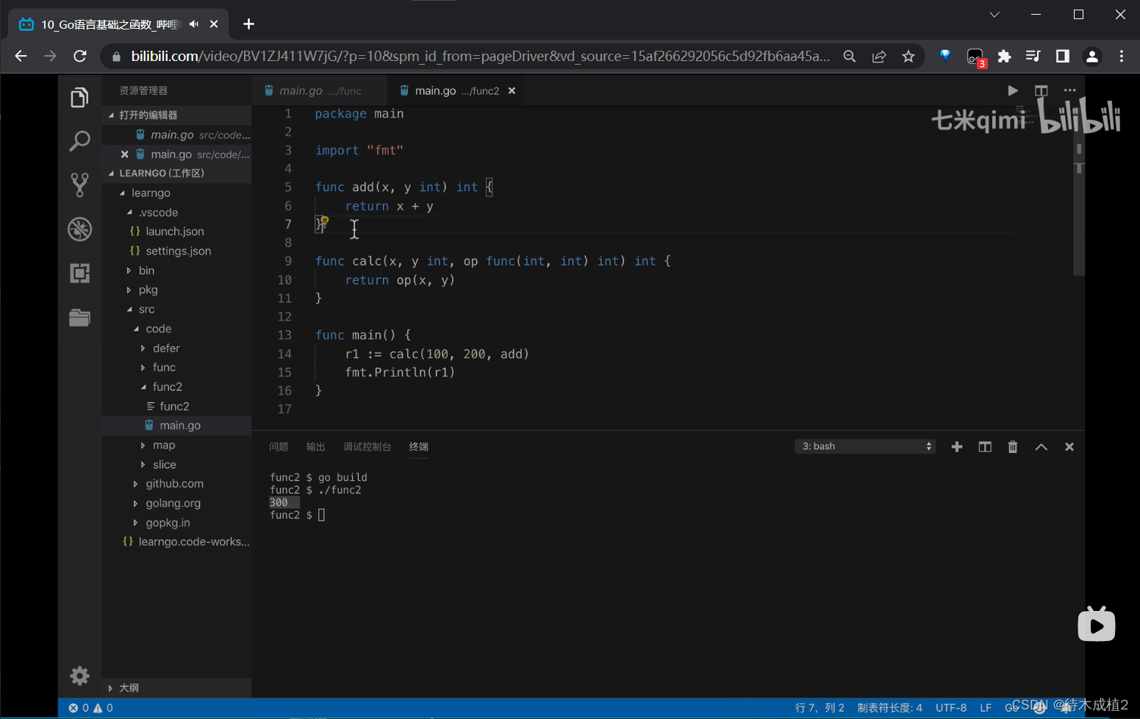Click the editor vertical scrollbar
The image size is (1140, 719).
point(1079,190)
